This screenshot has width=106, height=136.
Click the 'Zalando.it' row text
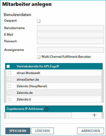point(24,99)
